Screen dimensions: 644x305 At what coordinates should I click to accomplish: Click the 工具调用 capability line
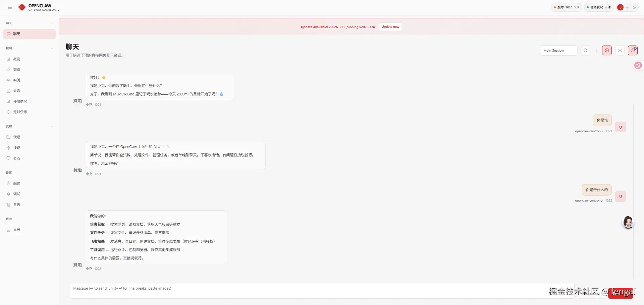[135, 250]
